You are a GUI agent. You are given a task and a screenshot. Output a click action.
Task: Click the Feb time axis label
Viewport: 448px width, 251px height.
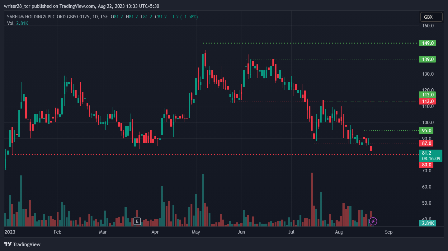[58, 232]
